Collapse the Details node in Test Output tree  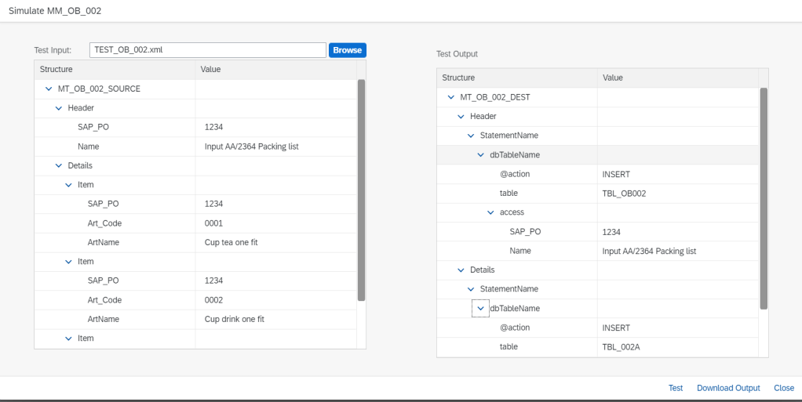click(x=461, y=270)
